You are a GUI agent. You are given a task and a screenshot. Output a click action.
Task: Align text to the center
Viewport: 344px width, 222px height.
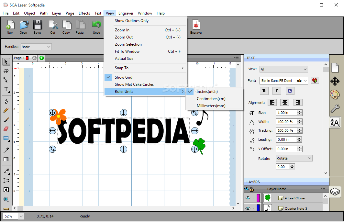285,103
